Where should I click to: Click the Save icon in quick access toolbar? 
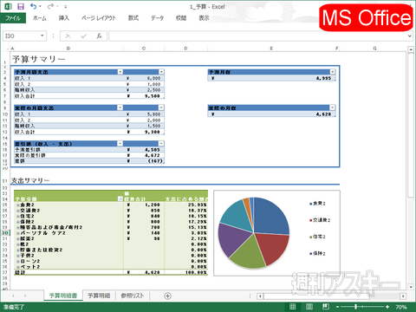point(21,6)
